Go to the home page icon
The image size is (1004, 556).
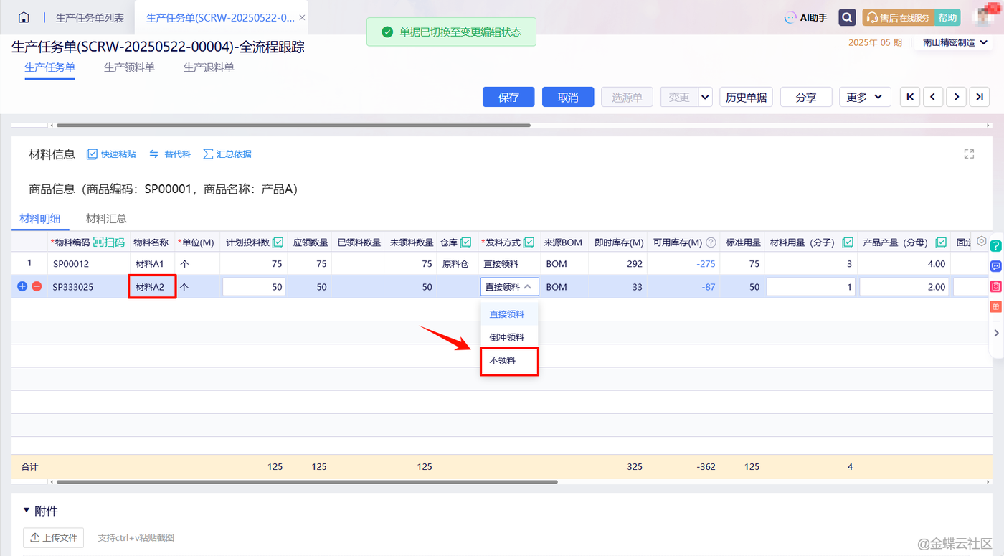tap(24, 17)
